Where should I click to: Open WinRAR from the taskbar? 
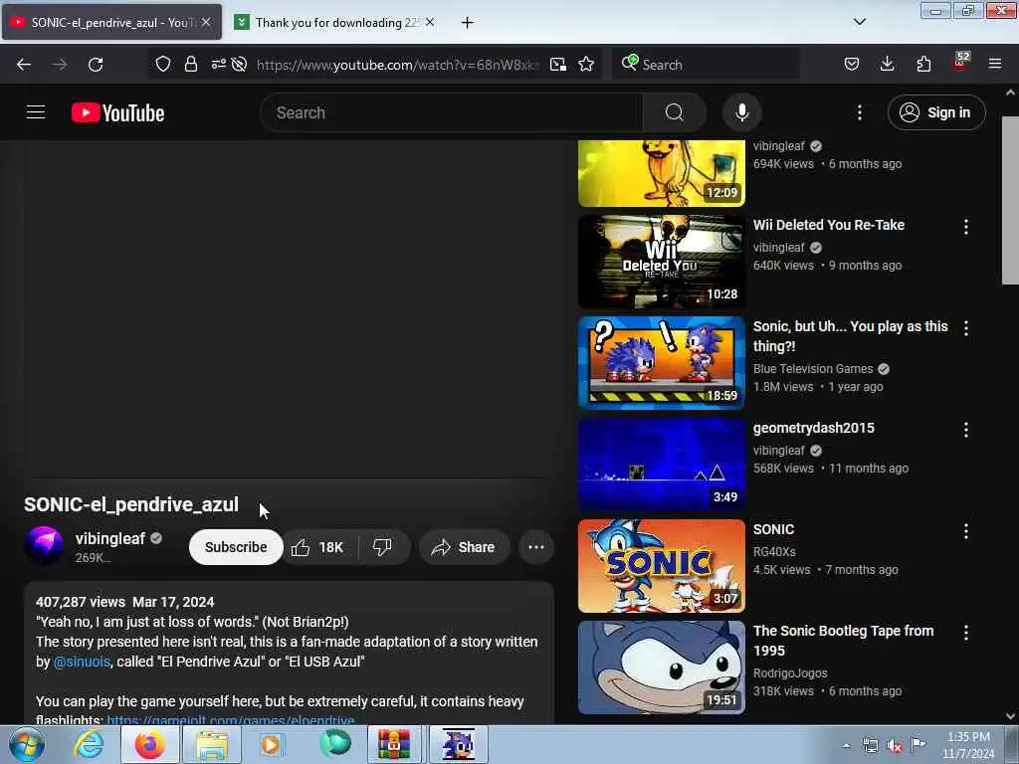pos(394,744)
